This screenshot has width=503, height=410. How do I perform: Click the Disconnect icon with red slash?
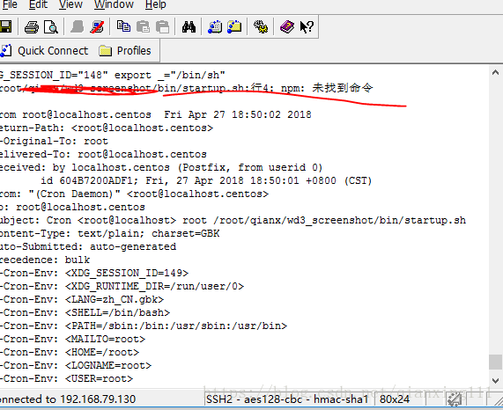tap(97, 27)
